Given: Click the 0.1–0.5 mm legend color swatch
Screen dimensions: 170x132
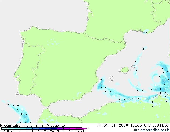Looking at the screenshot, I should click(x=5, y=128).
